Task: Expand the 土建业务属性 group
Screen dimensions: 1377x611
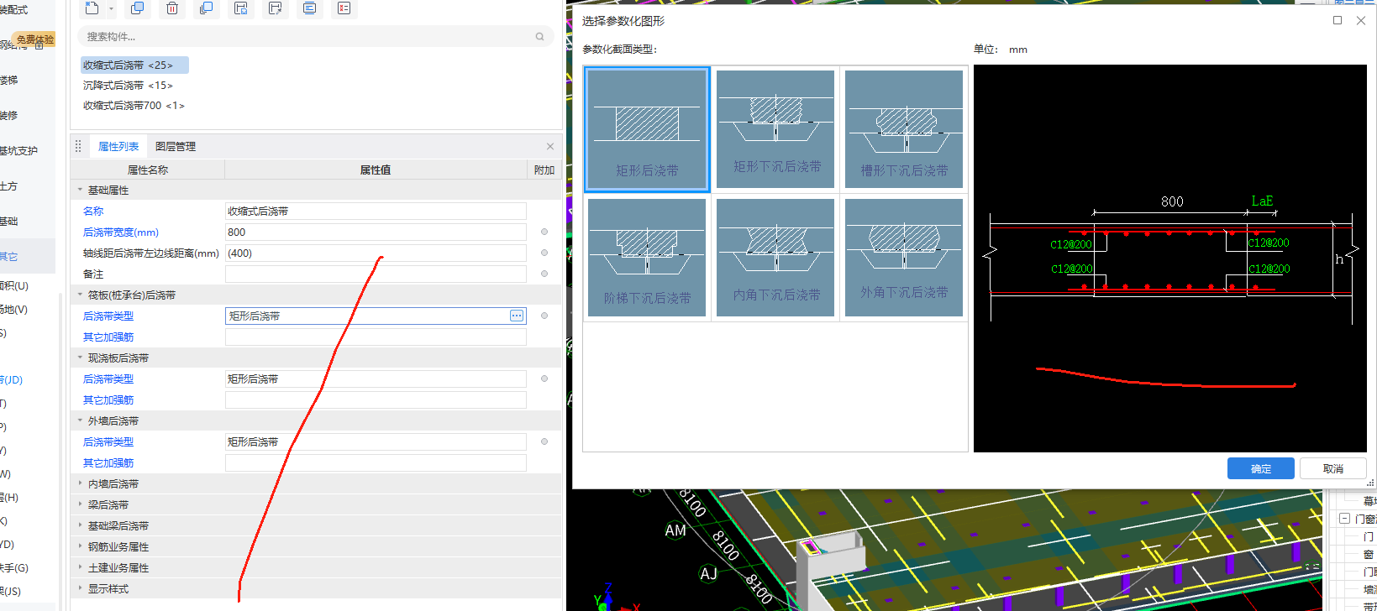Action: (81, 567)
